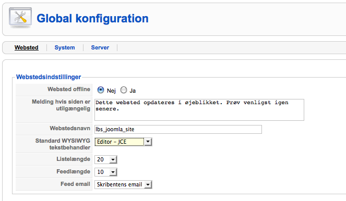Open the Standard WYSIWYG editor dropdown
The image size is (346, 201).
[123, 142]
